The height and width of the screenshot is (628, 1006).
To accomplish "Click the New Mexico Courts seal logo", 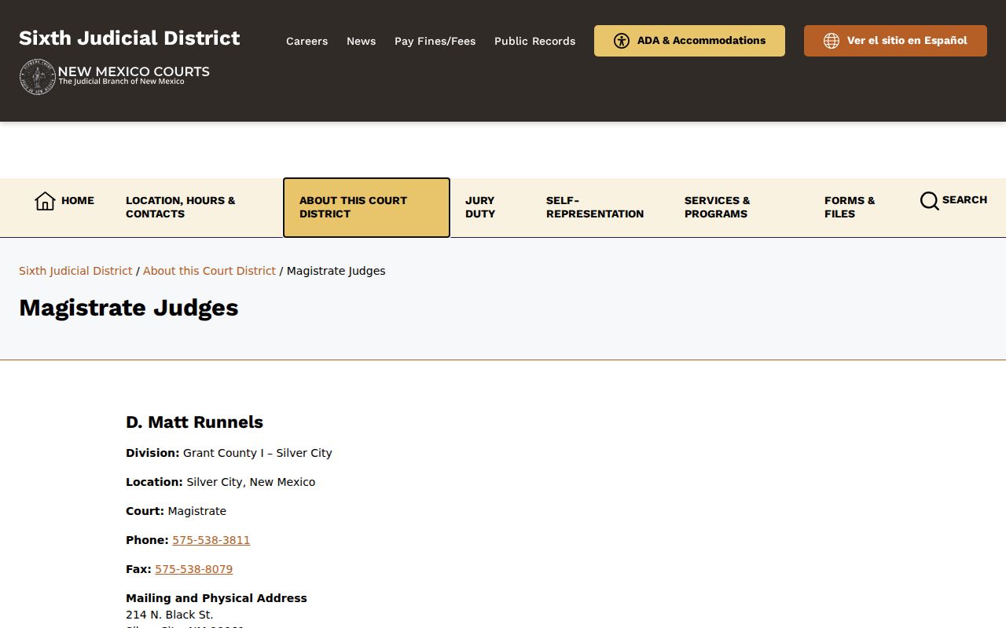I will [37, 77].
